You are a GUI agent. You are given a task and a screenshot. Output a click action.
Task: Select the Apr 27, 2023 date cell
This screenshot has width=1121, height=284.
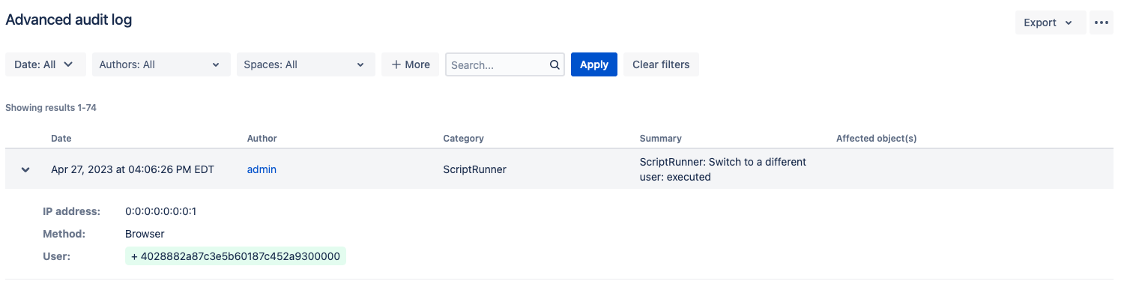click(133, 169)
